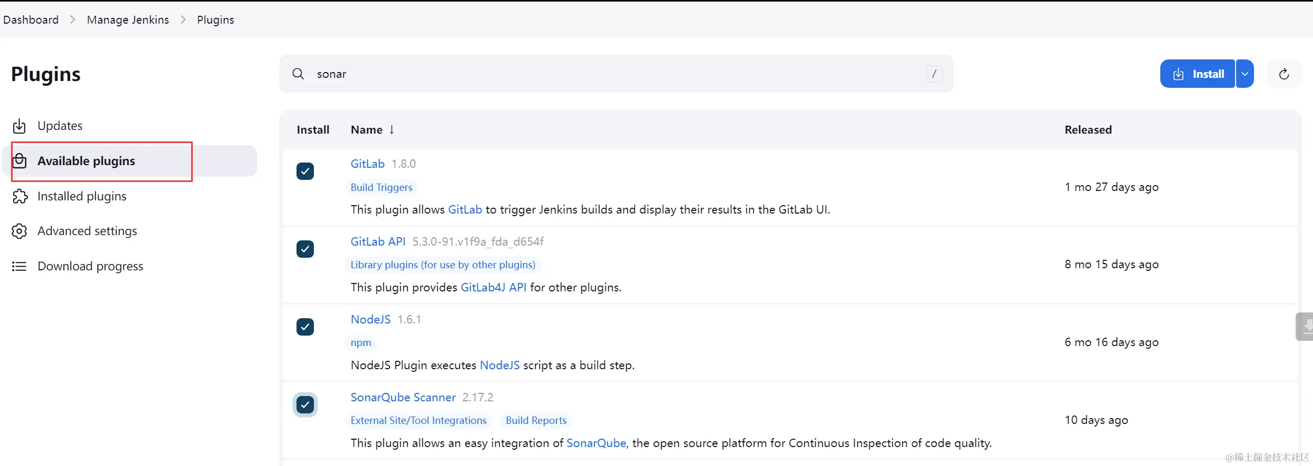1313x466 pixels.
Task: Click the search magnifier icon
Action: (x=298, y=74)
